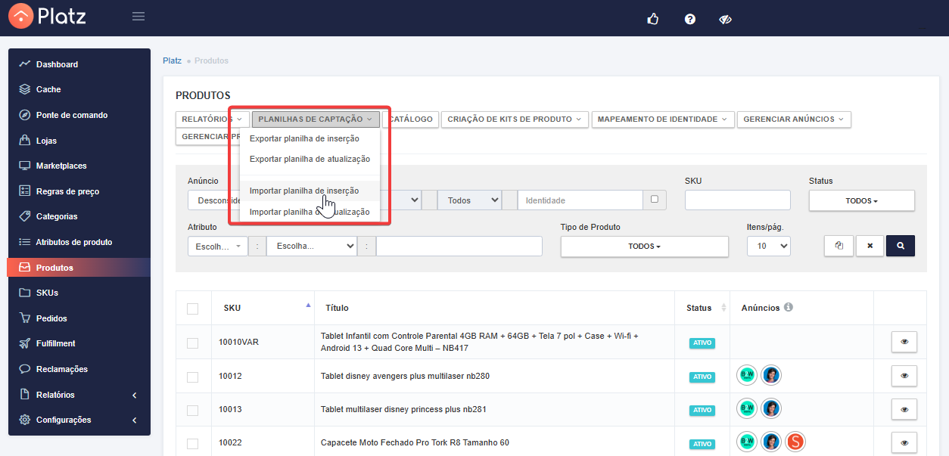The image size is (949, 456).
Task: Open the Itens/pág. dropdown
Action: coord(768,247)
